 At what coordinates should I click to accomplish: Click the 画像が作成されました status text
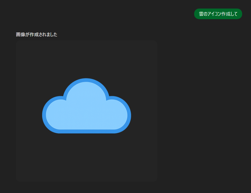click(x=37, y=34)
